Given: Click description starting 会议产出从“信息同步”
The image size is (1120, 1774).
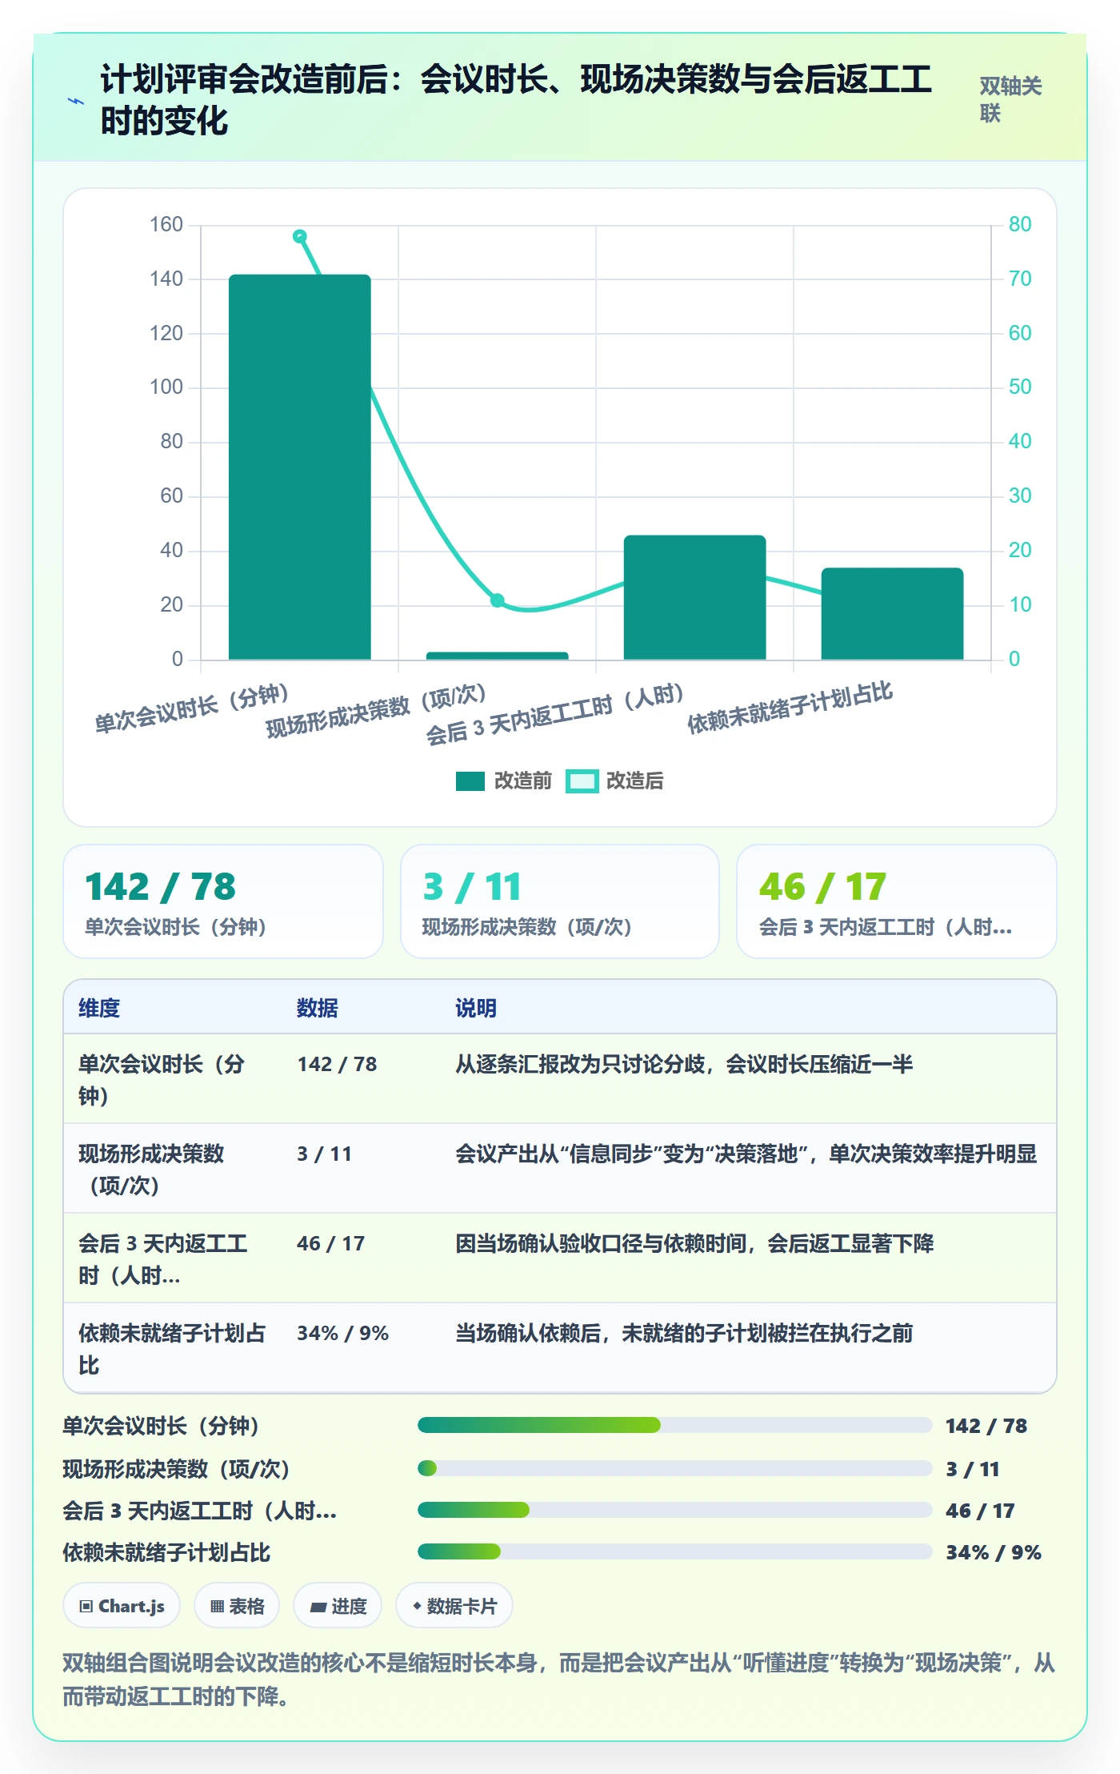Looking at the screenshot, I should click(x=746, y=1154).
